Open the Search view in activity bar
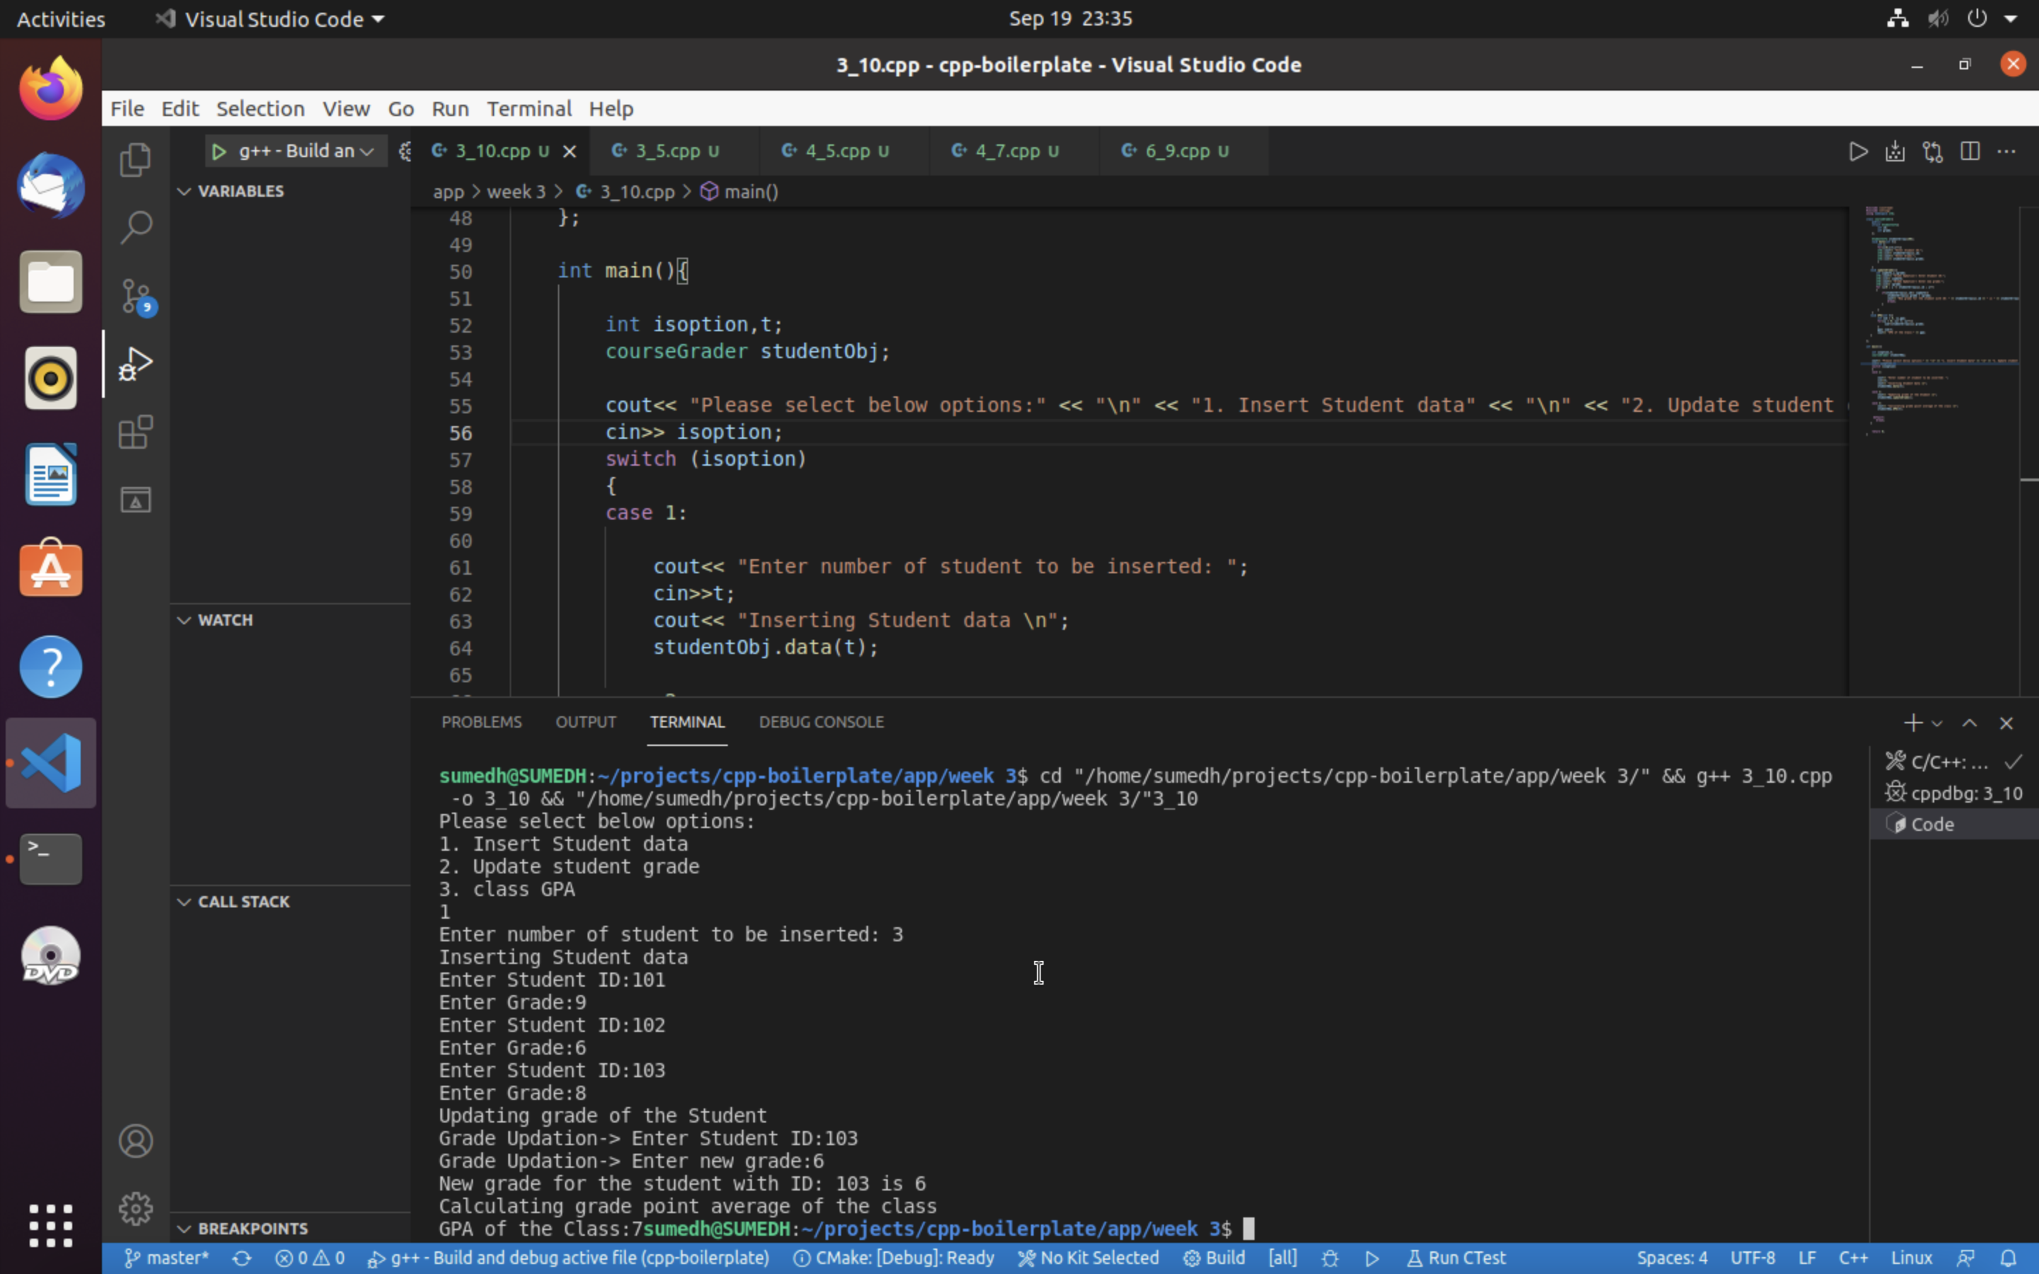Image resolution: width=2039 pixels, height=1274 pixels. (x=136, y=227)
